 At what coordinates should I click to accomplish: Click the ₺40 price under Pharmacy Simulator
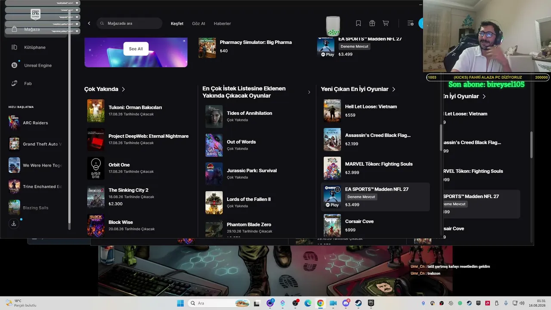click(x=223, y=51)
